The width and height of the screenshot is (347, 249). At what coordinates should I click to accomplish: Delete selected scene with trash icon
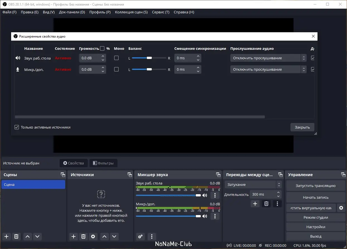[x=16, y=236]
